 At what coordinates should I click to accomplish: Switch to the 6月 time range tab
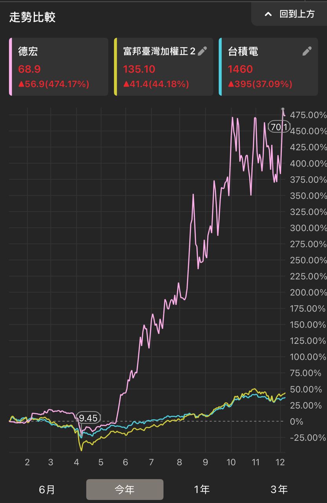(47, 489)
